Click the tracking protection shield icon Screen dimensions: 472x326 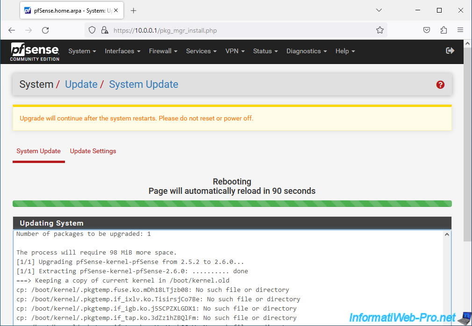coord(92,30)
